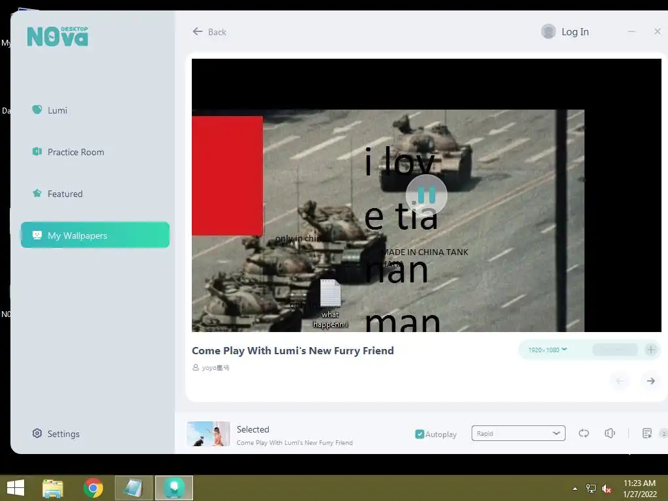The width and height of the screenshot is (668, 501).
Task: Pause the wallpaper preview video
Action: click(x=426, y=195)
